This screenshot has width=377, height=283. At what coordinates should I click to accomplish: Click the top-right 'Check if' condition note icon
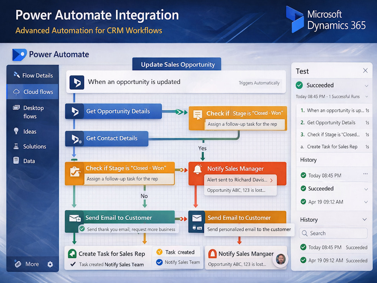[x=198, y=115]
